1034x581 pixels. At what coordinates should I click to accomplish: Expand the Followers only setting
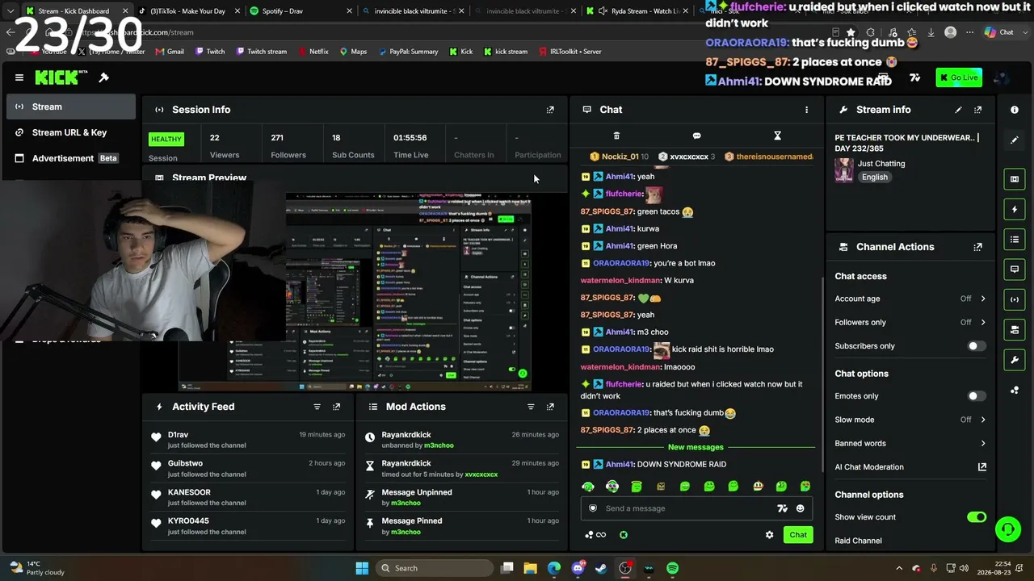coord(910,322)
